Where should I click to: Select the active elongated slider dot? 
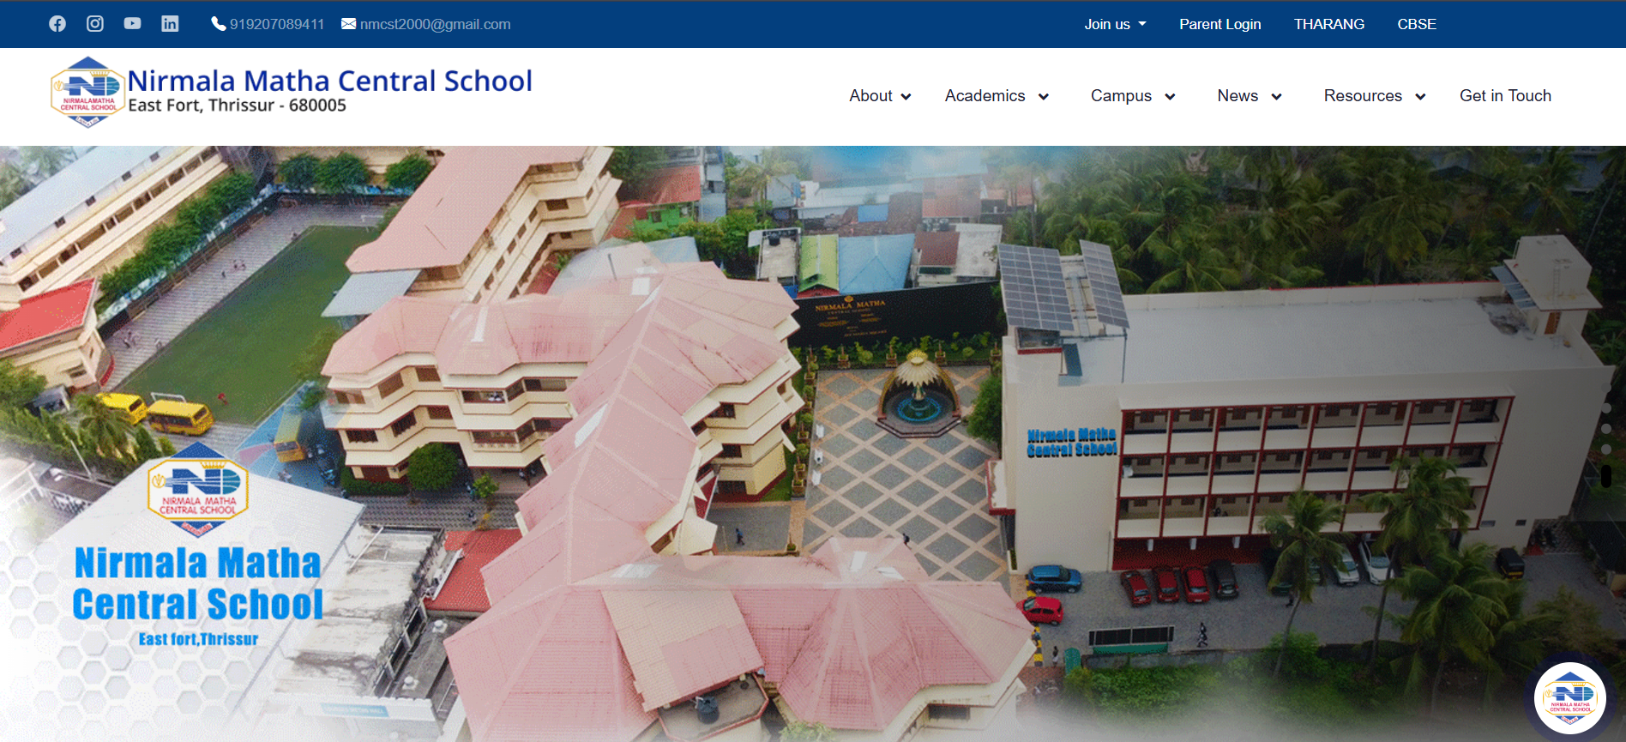[1606, 476]
